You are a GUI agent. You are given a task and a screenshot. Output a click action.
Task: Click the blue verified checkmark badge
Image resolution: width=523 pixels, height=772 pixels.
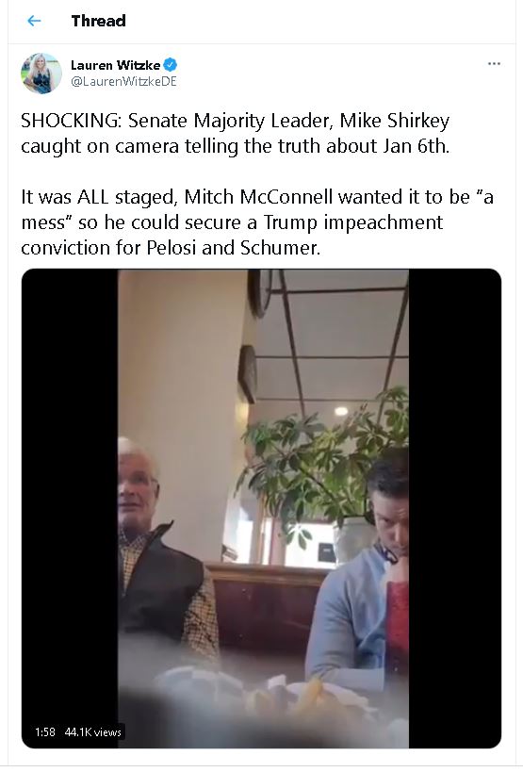click(171, 65)
